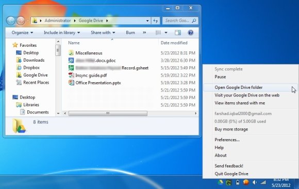Click the 5/23/2012 8:31 PM date cell

(x=178, y=53)
